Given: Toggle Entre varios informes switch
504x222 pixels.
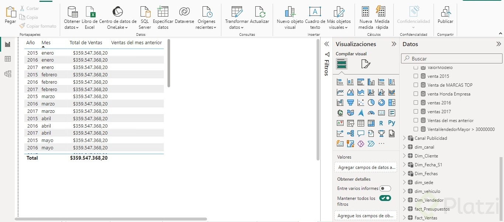Looking at the screenshot, I should point(385,188).
